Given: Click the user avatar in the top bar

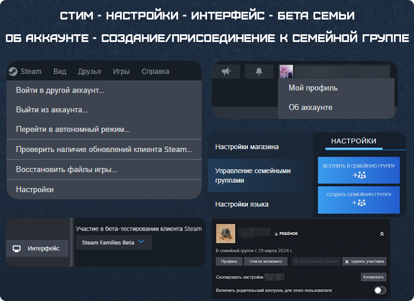Looking at the screenshot, I should click(286, 72).
